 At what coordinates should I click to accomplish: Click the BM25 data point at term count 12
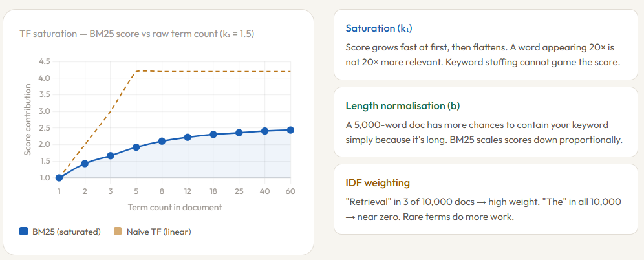tap(188, 137)
